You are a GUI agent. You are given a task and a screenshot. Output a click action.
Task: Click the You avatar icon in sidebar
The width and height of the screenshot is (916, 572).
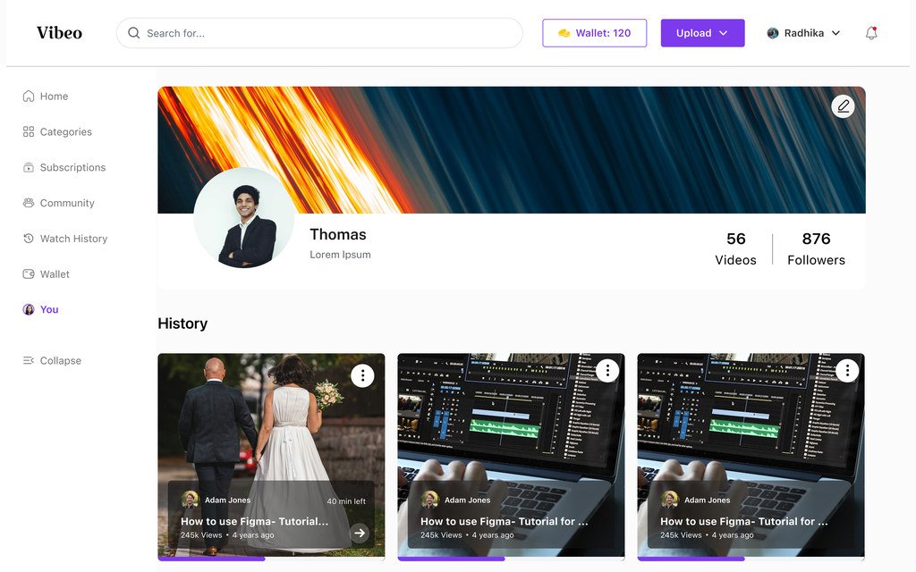tap(28, 309)
